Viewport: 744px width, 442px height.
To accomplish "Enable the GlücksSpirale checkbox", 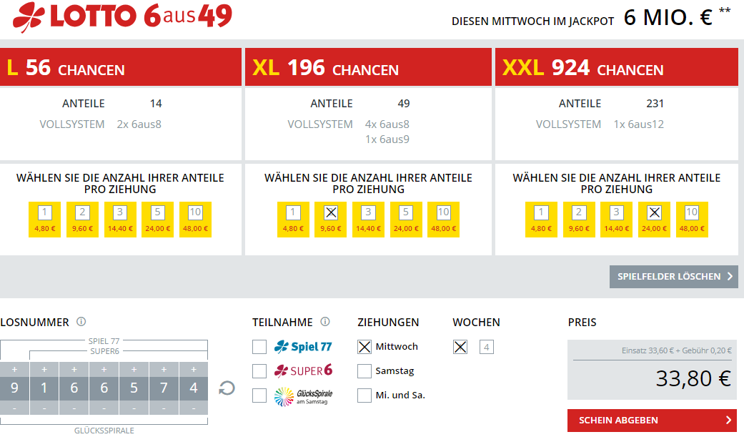I will [259, 395].
